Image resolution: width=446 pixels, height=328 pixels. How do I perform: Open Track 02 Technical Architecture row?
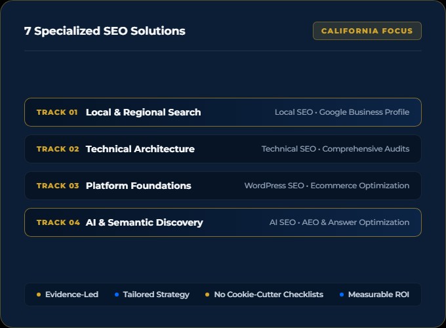223,149
